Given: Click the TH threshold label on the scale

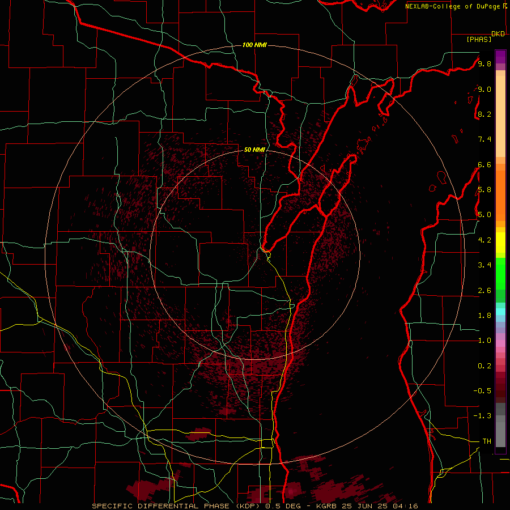Looking at the screenshot, I should point(487,441).
